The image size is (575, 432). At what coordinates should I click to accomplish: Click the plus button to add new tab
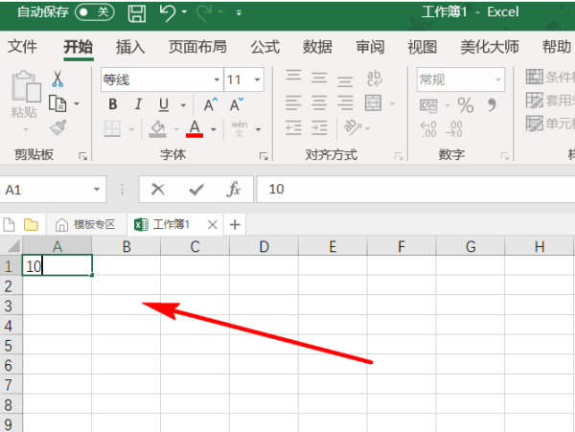[235, 224]
